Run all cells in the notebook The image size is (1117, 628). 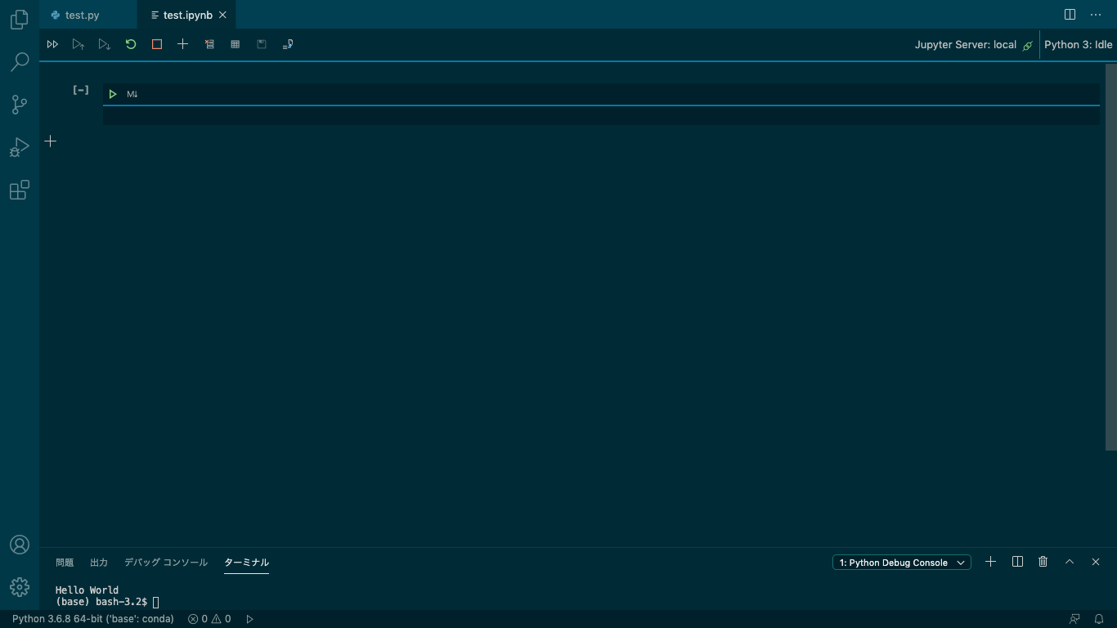click(x=53, y=44)
